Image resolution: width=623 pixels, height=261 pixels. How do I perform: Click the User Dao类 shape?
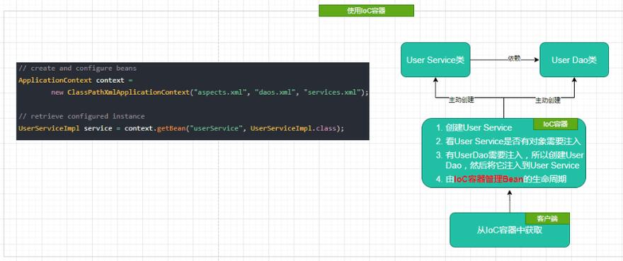click(x=574, y=60)
